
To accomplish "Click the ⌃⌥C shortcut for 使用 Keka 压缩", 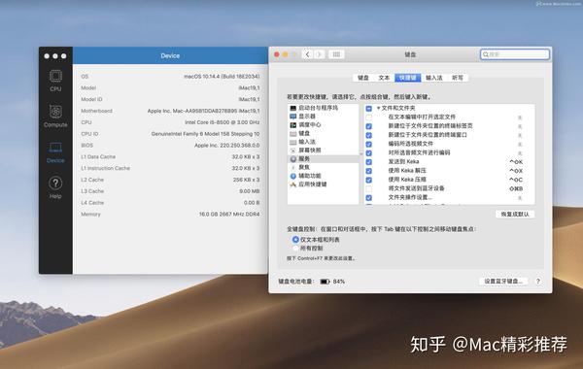I will coord(516,180).
